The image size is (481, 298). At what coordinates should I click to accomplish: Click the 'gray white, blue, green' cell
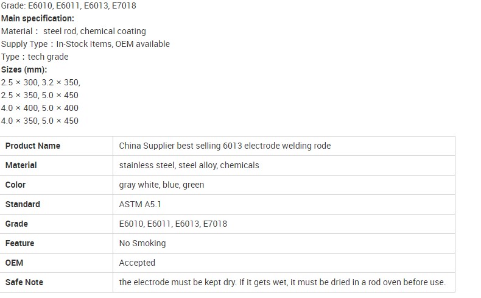pyautogui.click(x=161, y=185)
